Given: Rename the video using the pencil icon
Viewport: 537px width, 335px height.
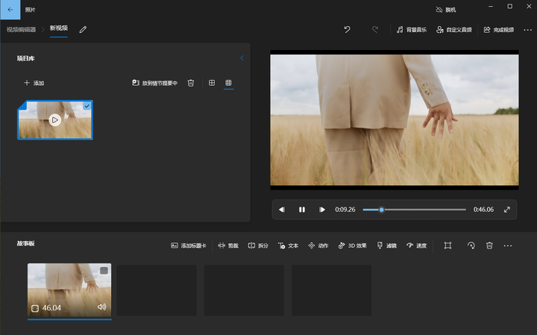Looking at the screenshot, I should pos(83,30).
